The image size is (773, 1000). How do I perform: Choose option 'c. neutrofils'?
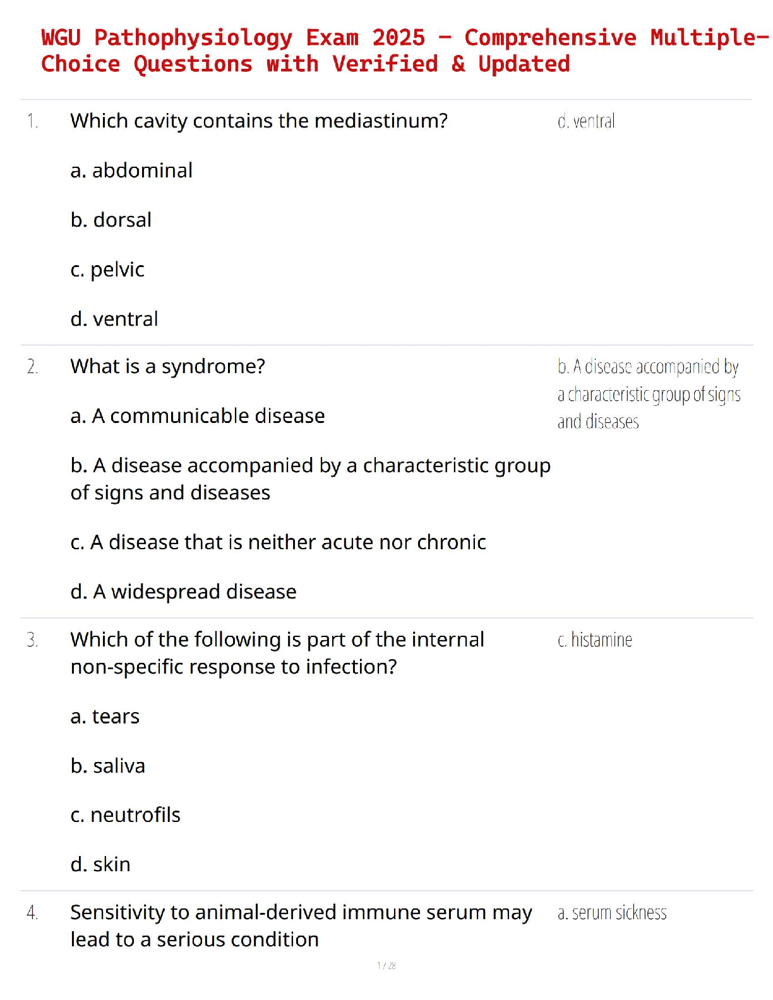point(126,815)
